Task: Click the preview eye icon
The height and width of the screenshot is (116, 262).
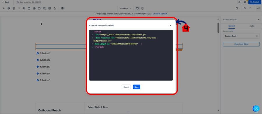Action: [239, 2]
